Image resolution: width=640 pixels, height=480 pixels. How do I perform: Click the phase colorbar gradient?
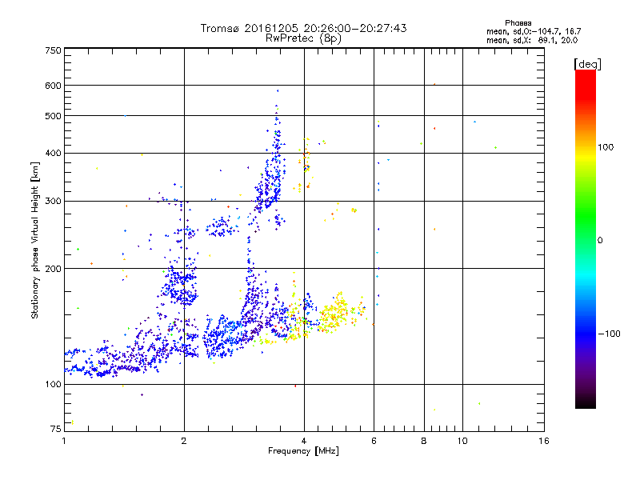click(586, 238)
